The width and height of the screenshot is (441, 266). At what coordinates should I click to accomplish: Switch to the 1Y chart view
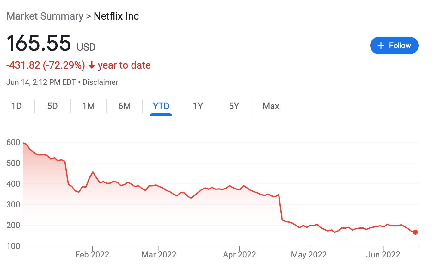click(198, 106)
